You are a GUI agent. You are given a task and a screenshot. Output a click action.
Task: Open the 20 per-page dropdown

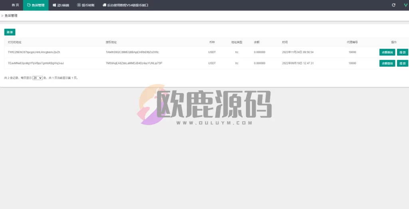tap(37, 78)
